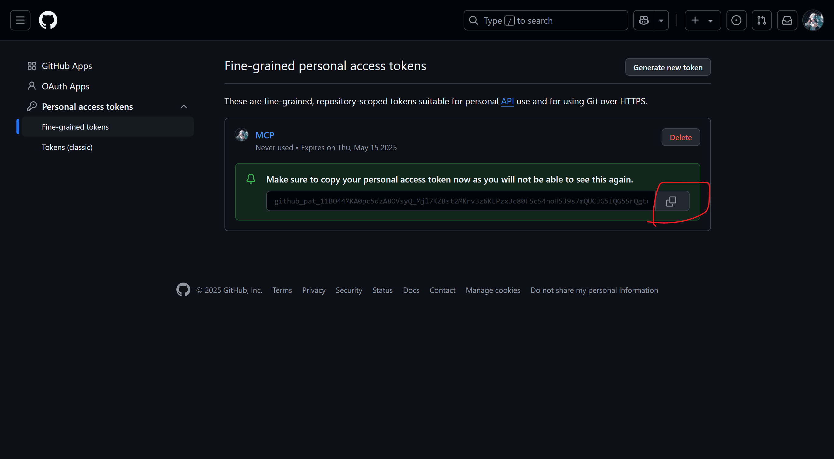Open the Create new plus dropdown
This screenshot has height=459, width=834.
point(702,20)
